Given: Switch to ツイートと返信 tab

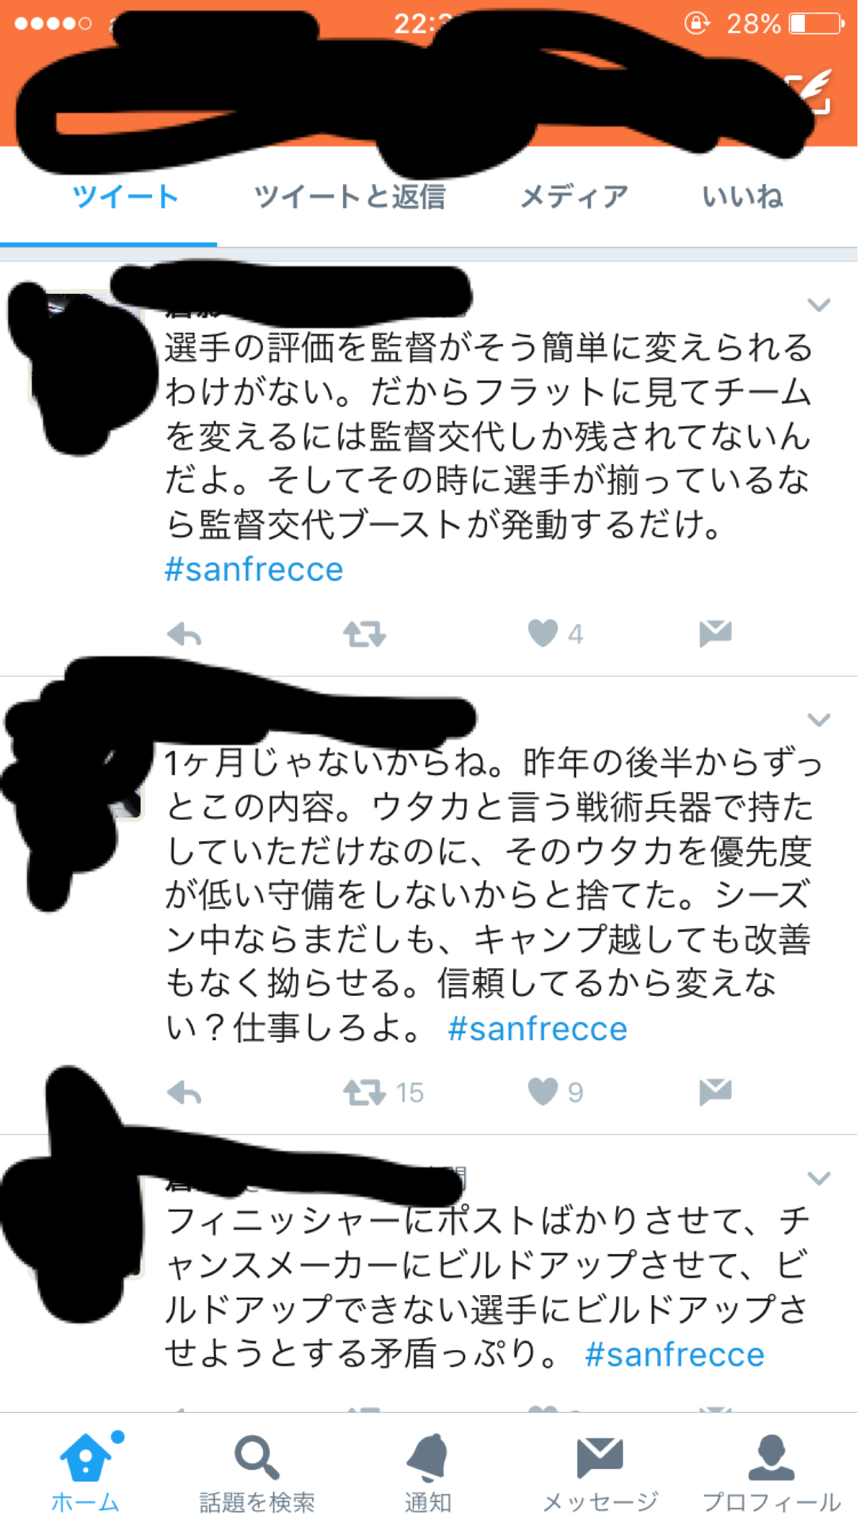Looking at the screenshot, I should coord(350,197).
